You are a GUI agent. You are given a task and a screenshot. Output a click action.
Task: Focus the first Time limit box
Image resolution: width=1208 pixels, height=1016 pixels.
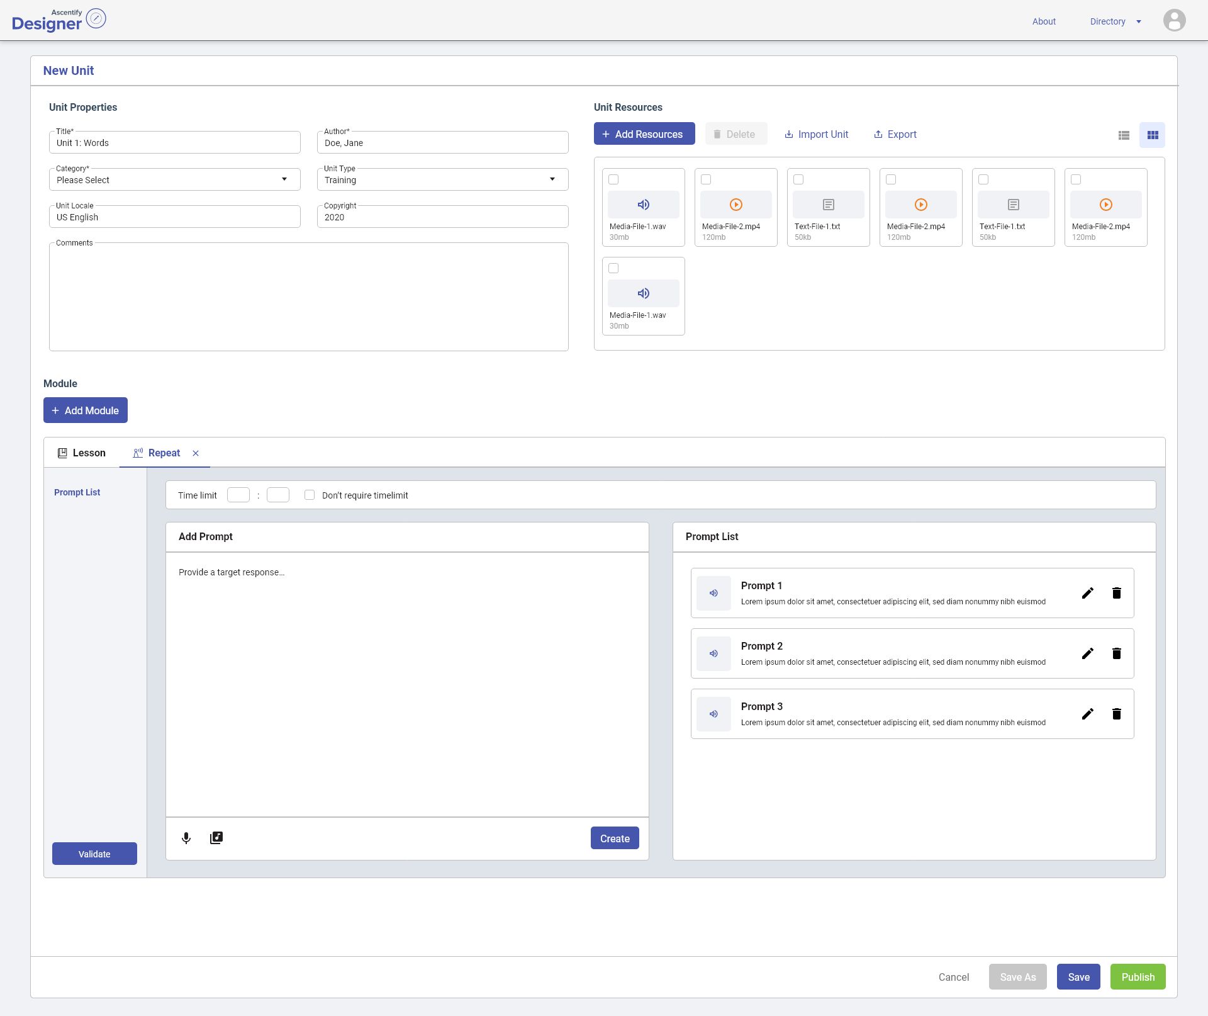(238, 495)
